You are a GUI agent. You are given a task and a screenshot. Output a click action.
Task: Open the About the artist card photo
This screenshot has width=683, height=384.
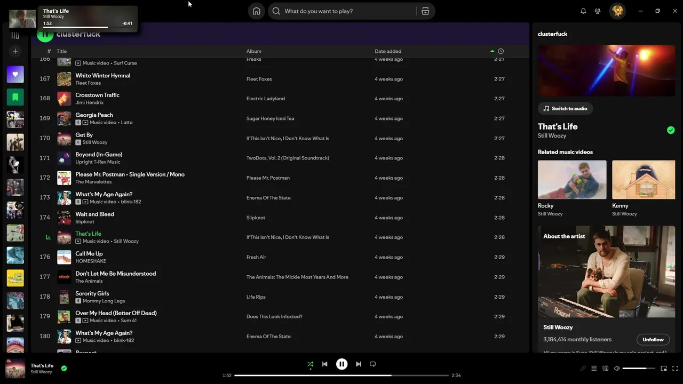pos(606,271)
